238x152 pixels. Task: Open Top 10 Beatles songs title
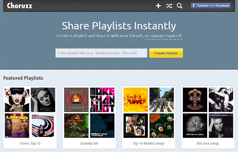click(149, 143)
